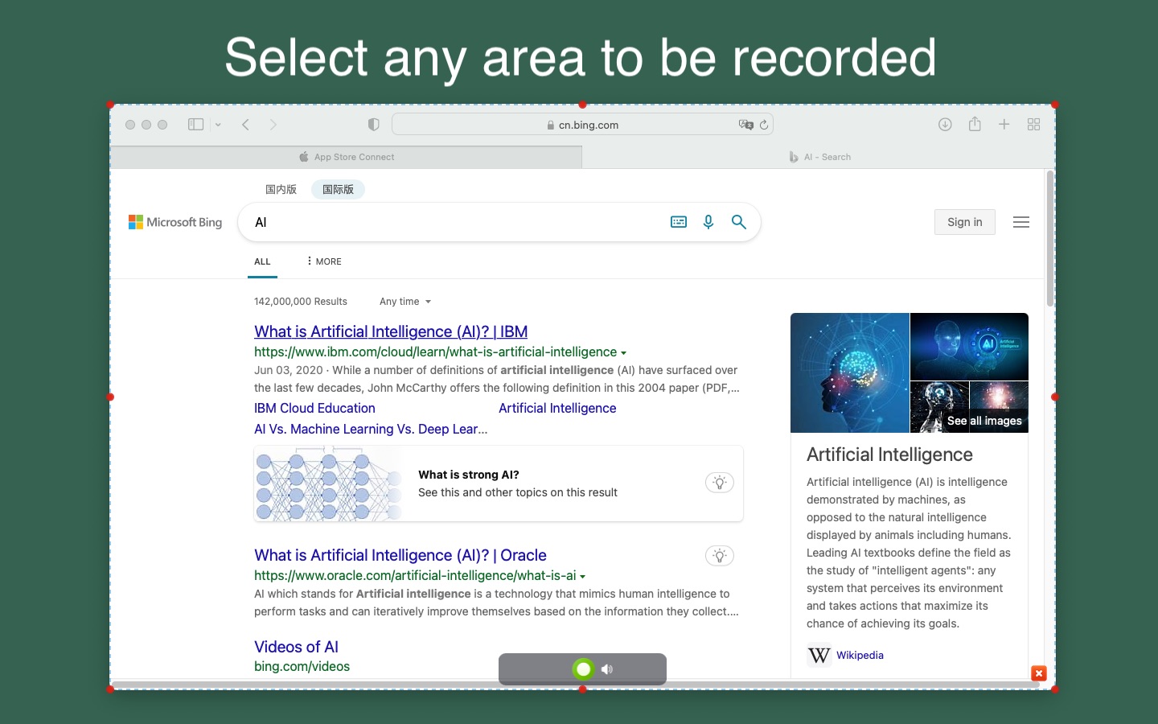Reload the page with the refresh icon

pos(764,125)
